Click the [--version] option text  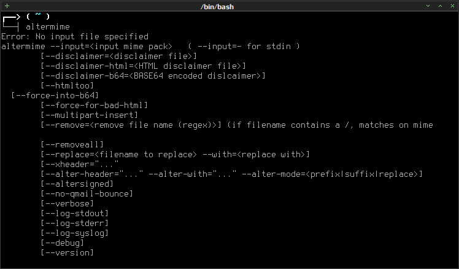67,252
